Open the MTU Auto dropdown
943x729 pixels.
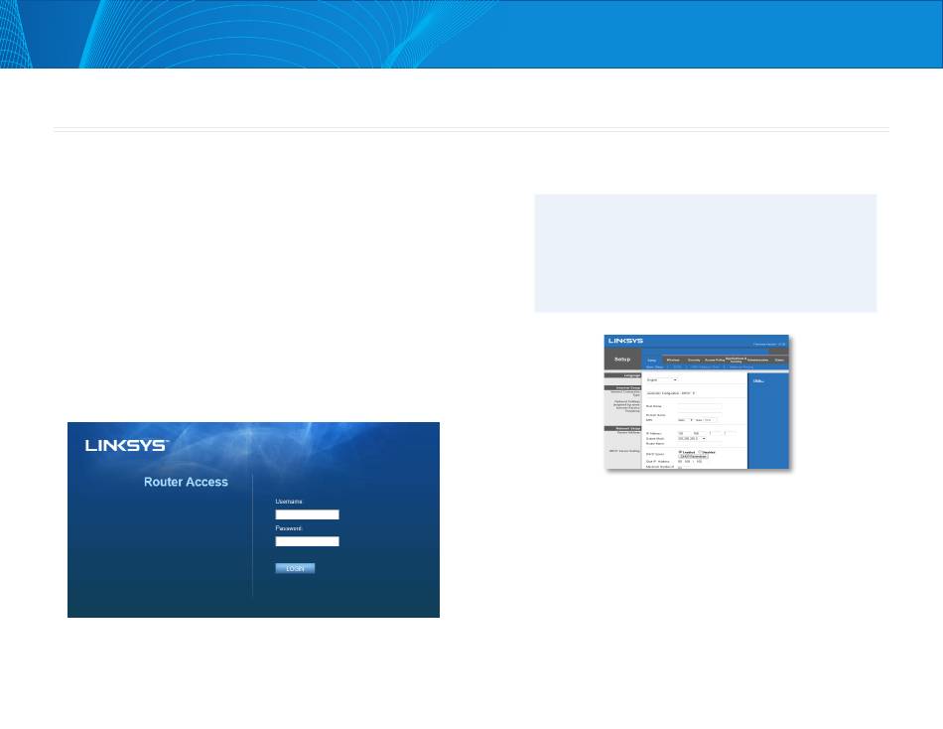pyautogui.click(x=685, y=420)
